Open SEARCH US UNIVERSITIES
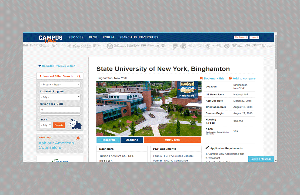The image size is (300, 195). 139,37
